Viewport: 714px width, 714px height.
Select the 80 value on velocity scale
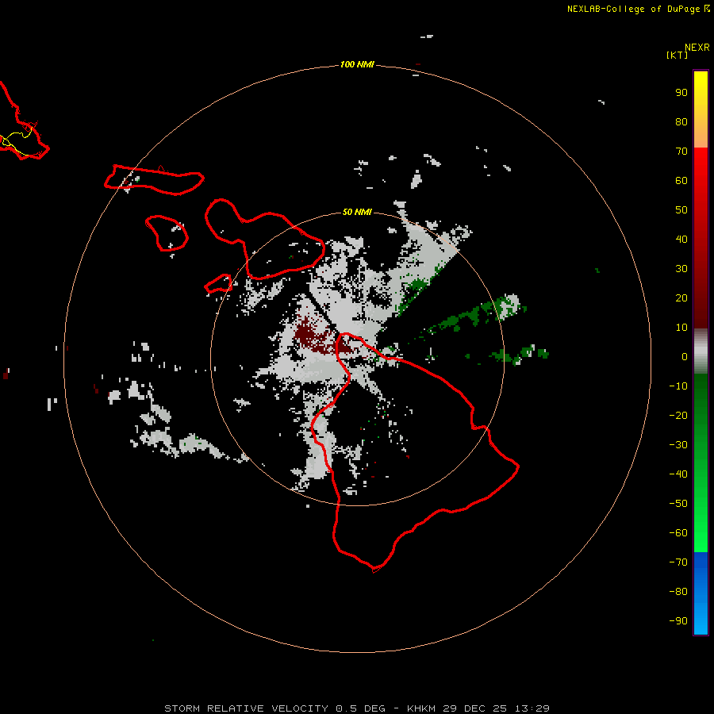[681, 121]
